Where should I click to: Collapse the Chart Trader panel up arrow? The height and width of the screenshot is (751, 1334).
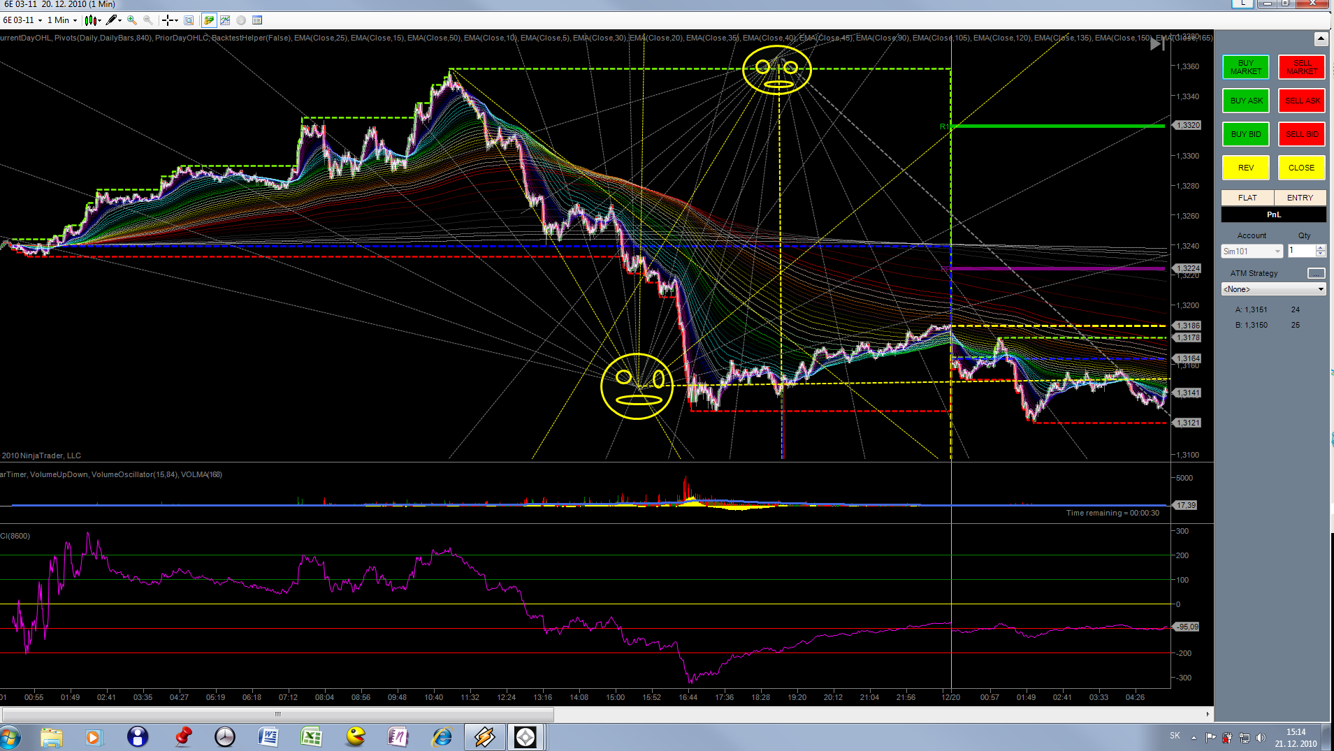tap(1321, 39)
